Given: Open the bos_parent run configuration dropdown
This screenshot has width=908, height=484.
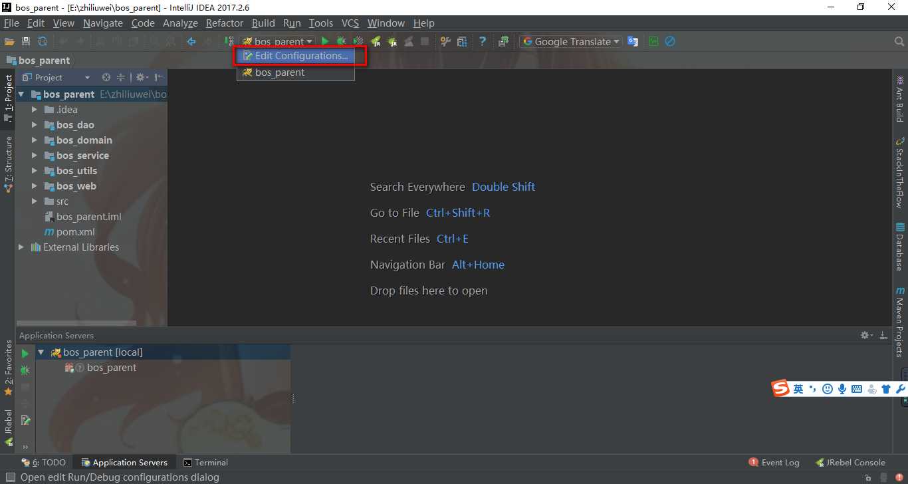Looking at the screenshot, I should pos(277,41).
